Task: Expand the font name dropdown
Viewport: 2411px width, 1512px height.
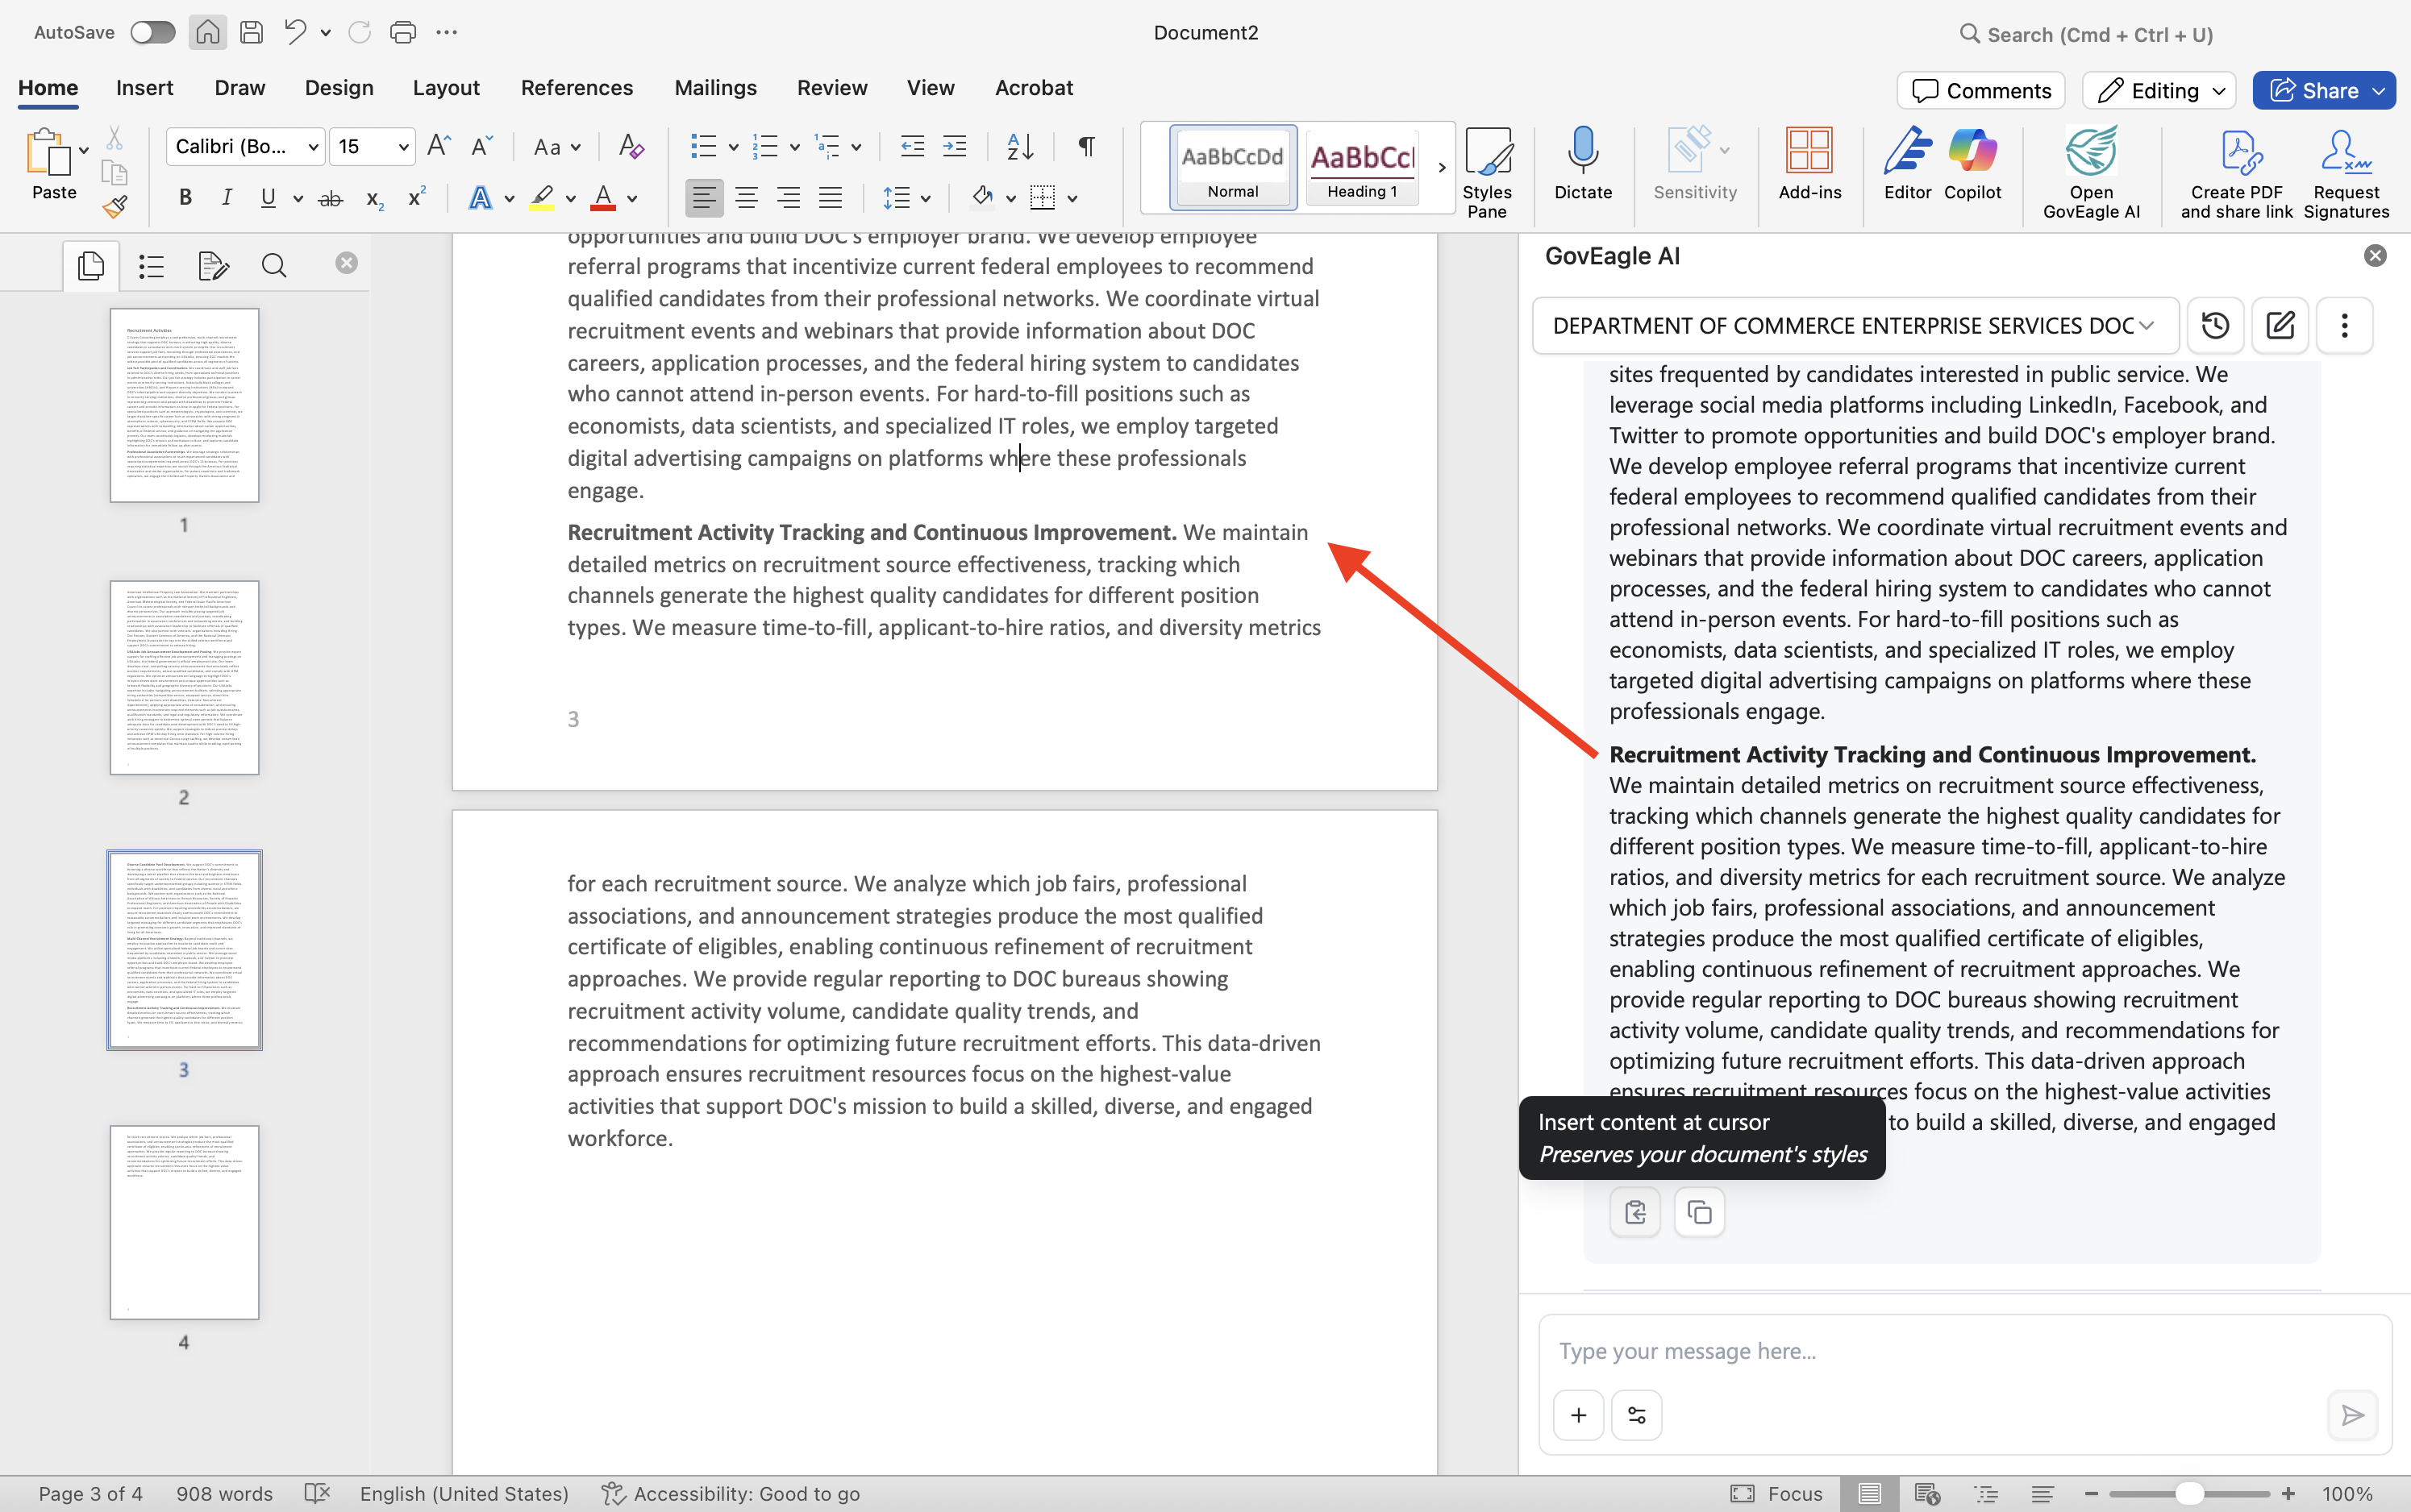Action: [313, 148]
